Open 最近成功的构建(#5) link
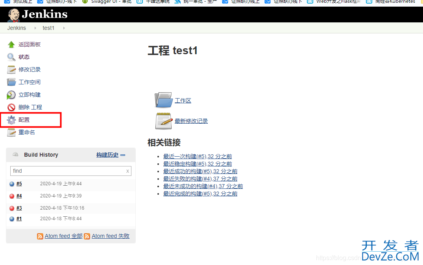 pos(200,172)
